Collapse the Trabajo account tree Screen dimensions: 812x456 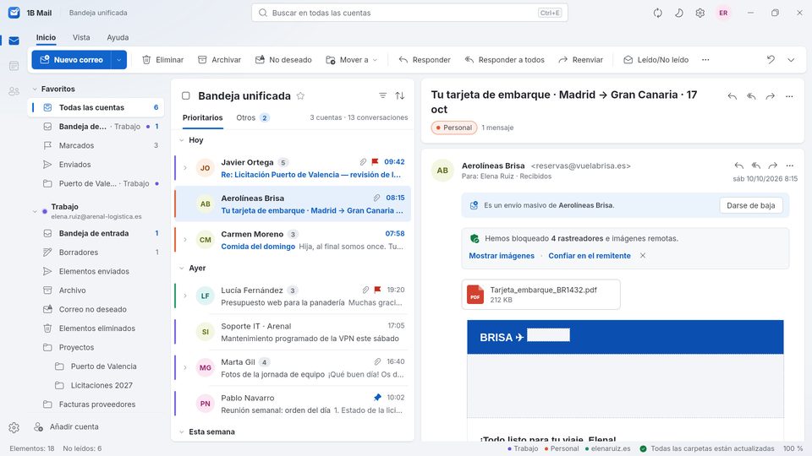click(35, 211)
